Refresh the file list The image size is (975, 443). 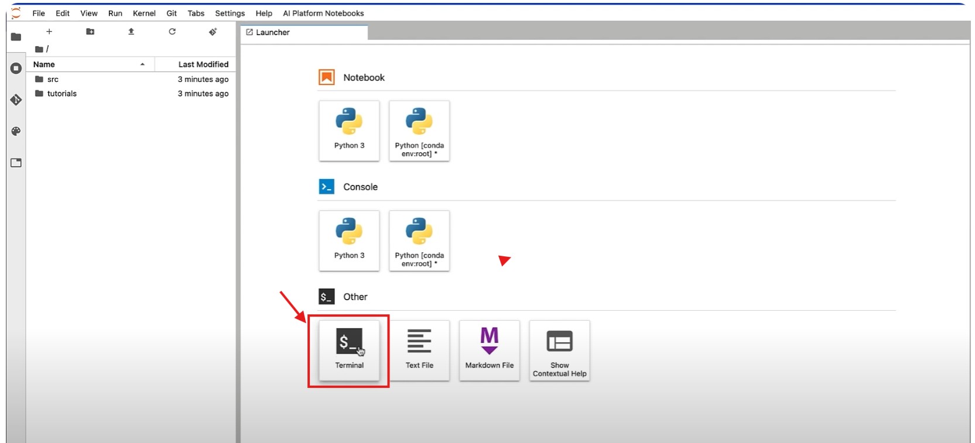[x=172, y=32]
